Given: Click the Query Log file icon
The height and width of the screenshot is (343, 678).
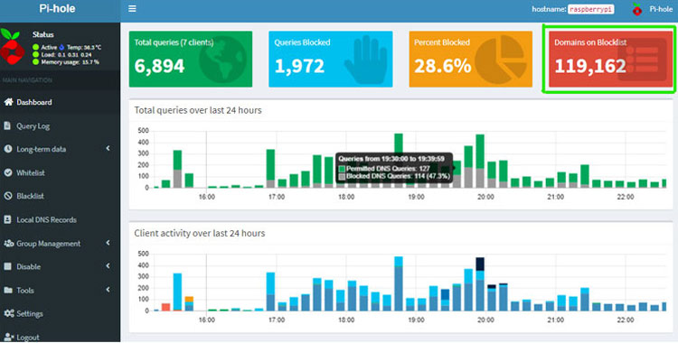Looking at the screenshot, I should [x=7, y=125].
